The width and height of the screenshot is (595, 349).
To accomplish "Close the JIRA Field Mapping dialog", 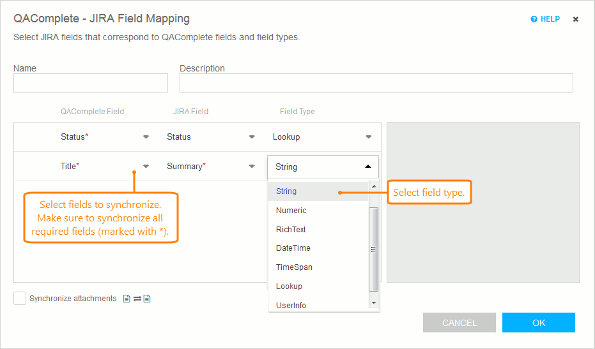I will click(575, 19).
